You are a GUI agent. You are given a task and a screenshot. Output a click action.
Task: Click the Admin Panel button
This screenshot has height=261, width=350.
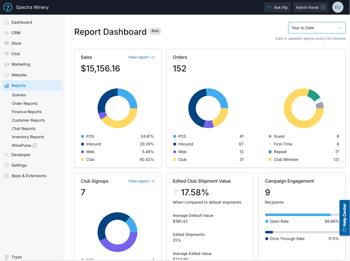(x=311, y=7)
